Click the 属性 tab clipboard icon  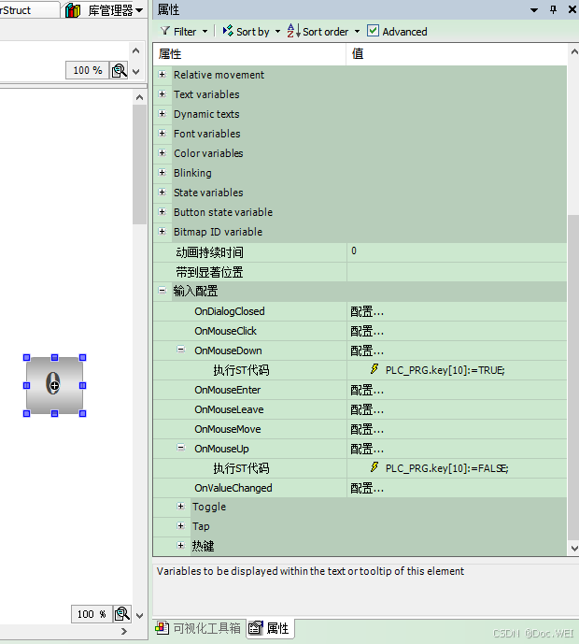point(256,627)
